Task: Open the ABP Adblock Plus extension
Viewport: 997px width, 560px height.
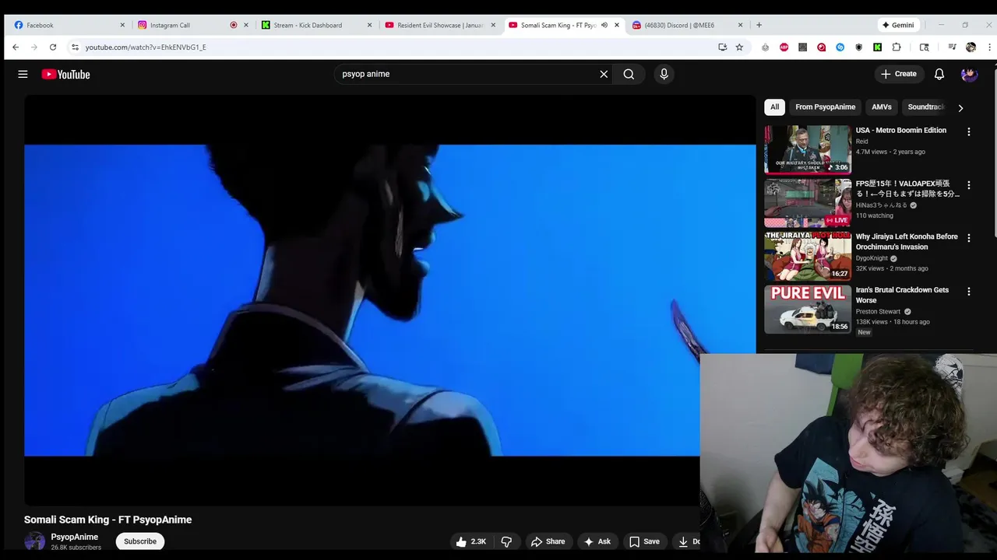Action: pos(784,47)
